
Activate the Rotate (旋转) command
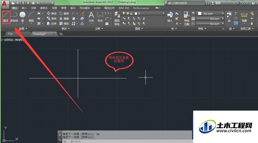click(64, 13)
